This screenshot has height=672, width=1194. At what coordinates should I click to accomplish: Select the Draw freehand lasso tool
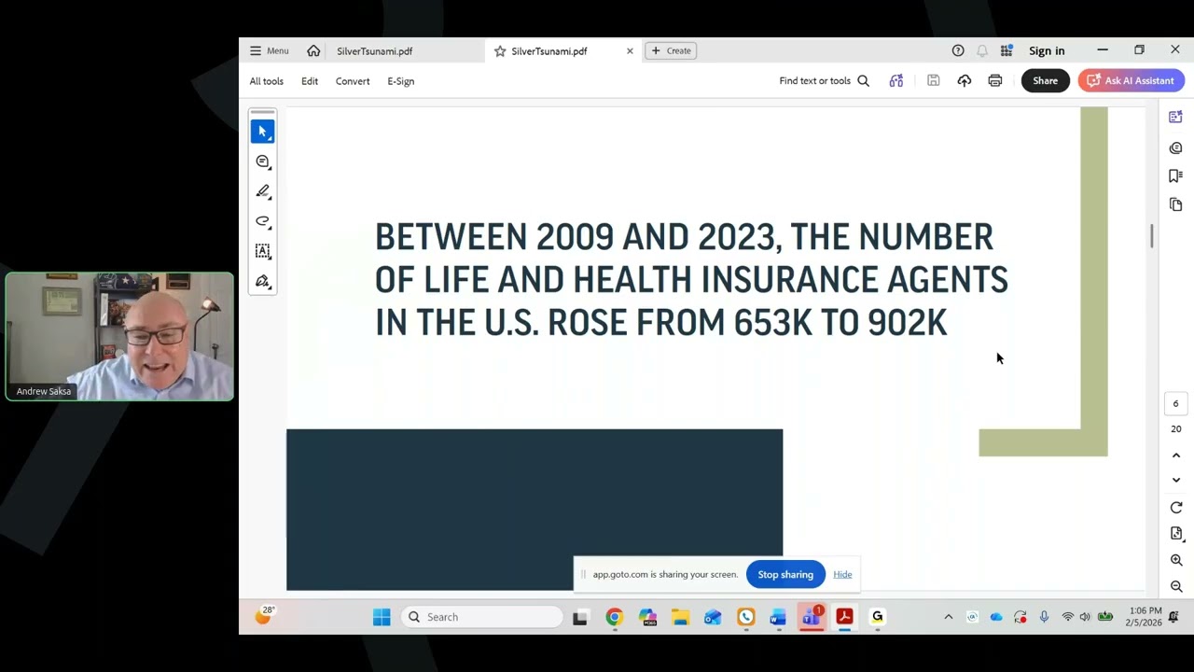262,221
